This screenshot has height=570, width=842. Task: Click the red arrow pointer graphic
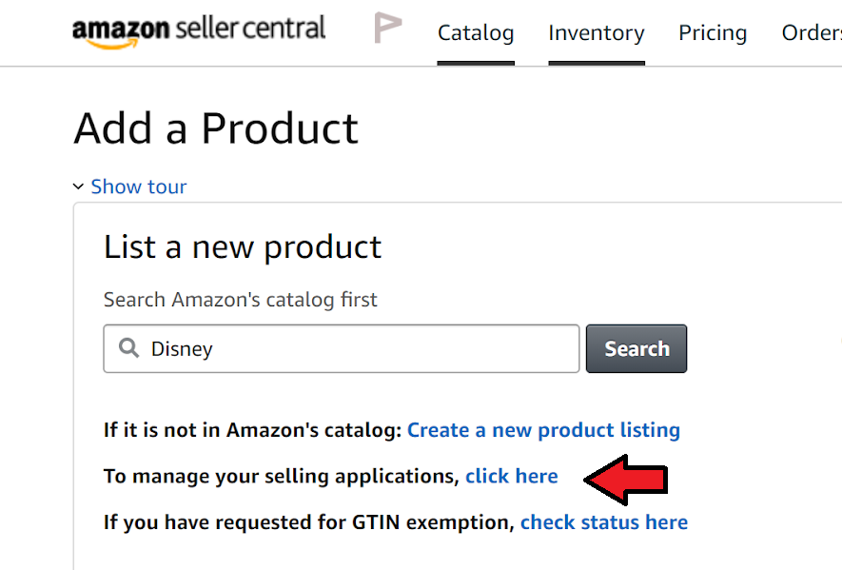click(x=625, y=480)
